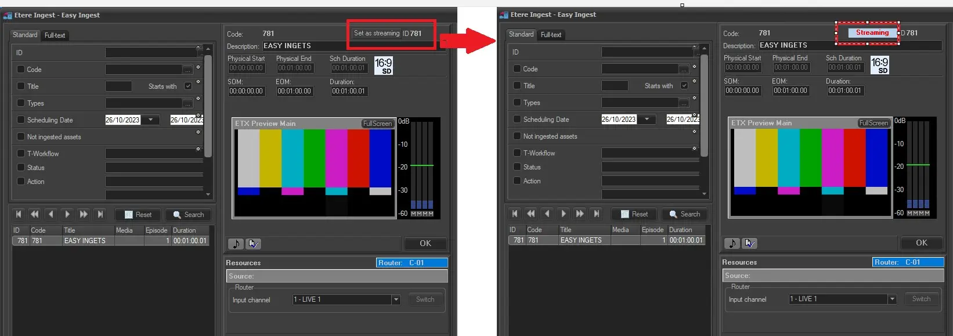953x336 pixels.
Task: Click the green level marker on left window's audio meter
Action: pyautogui.click(x=422, y=166)
